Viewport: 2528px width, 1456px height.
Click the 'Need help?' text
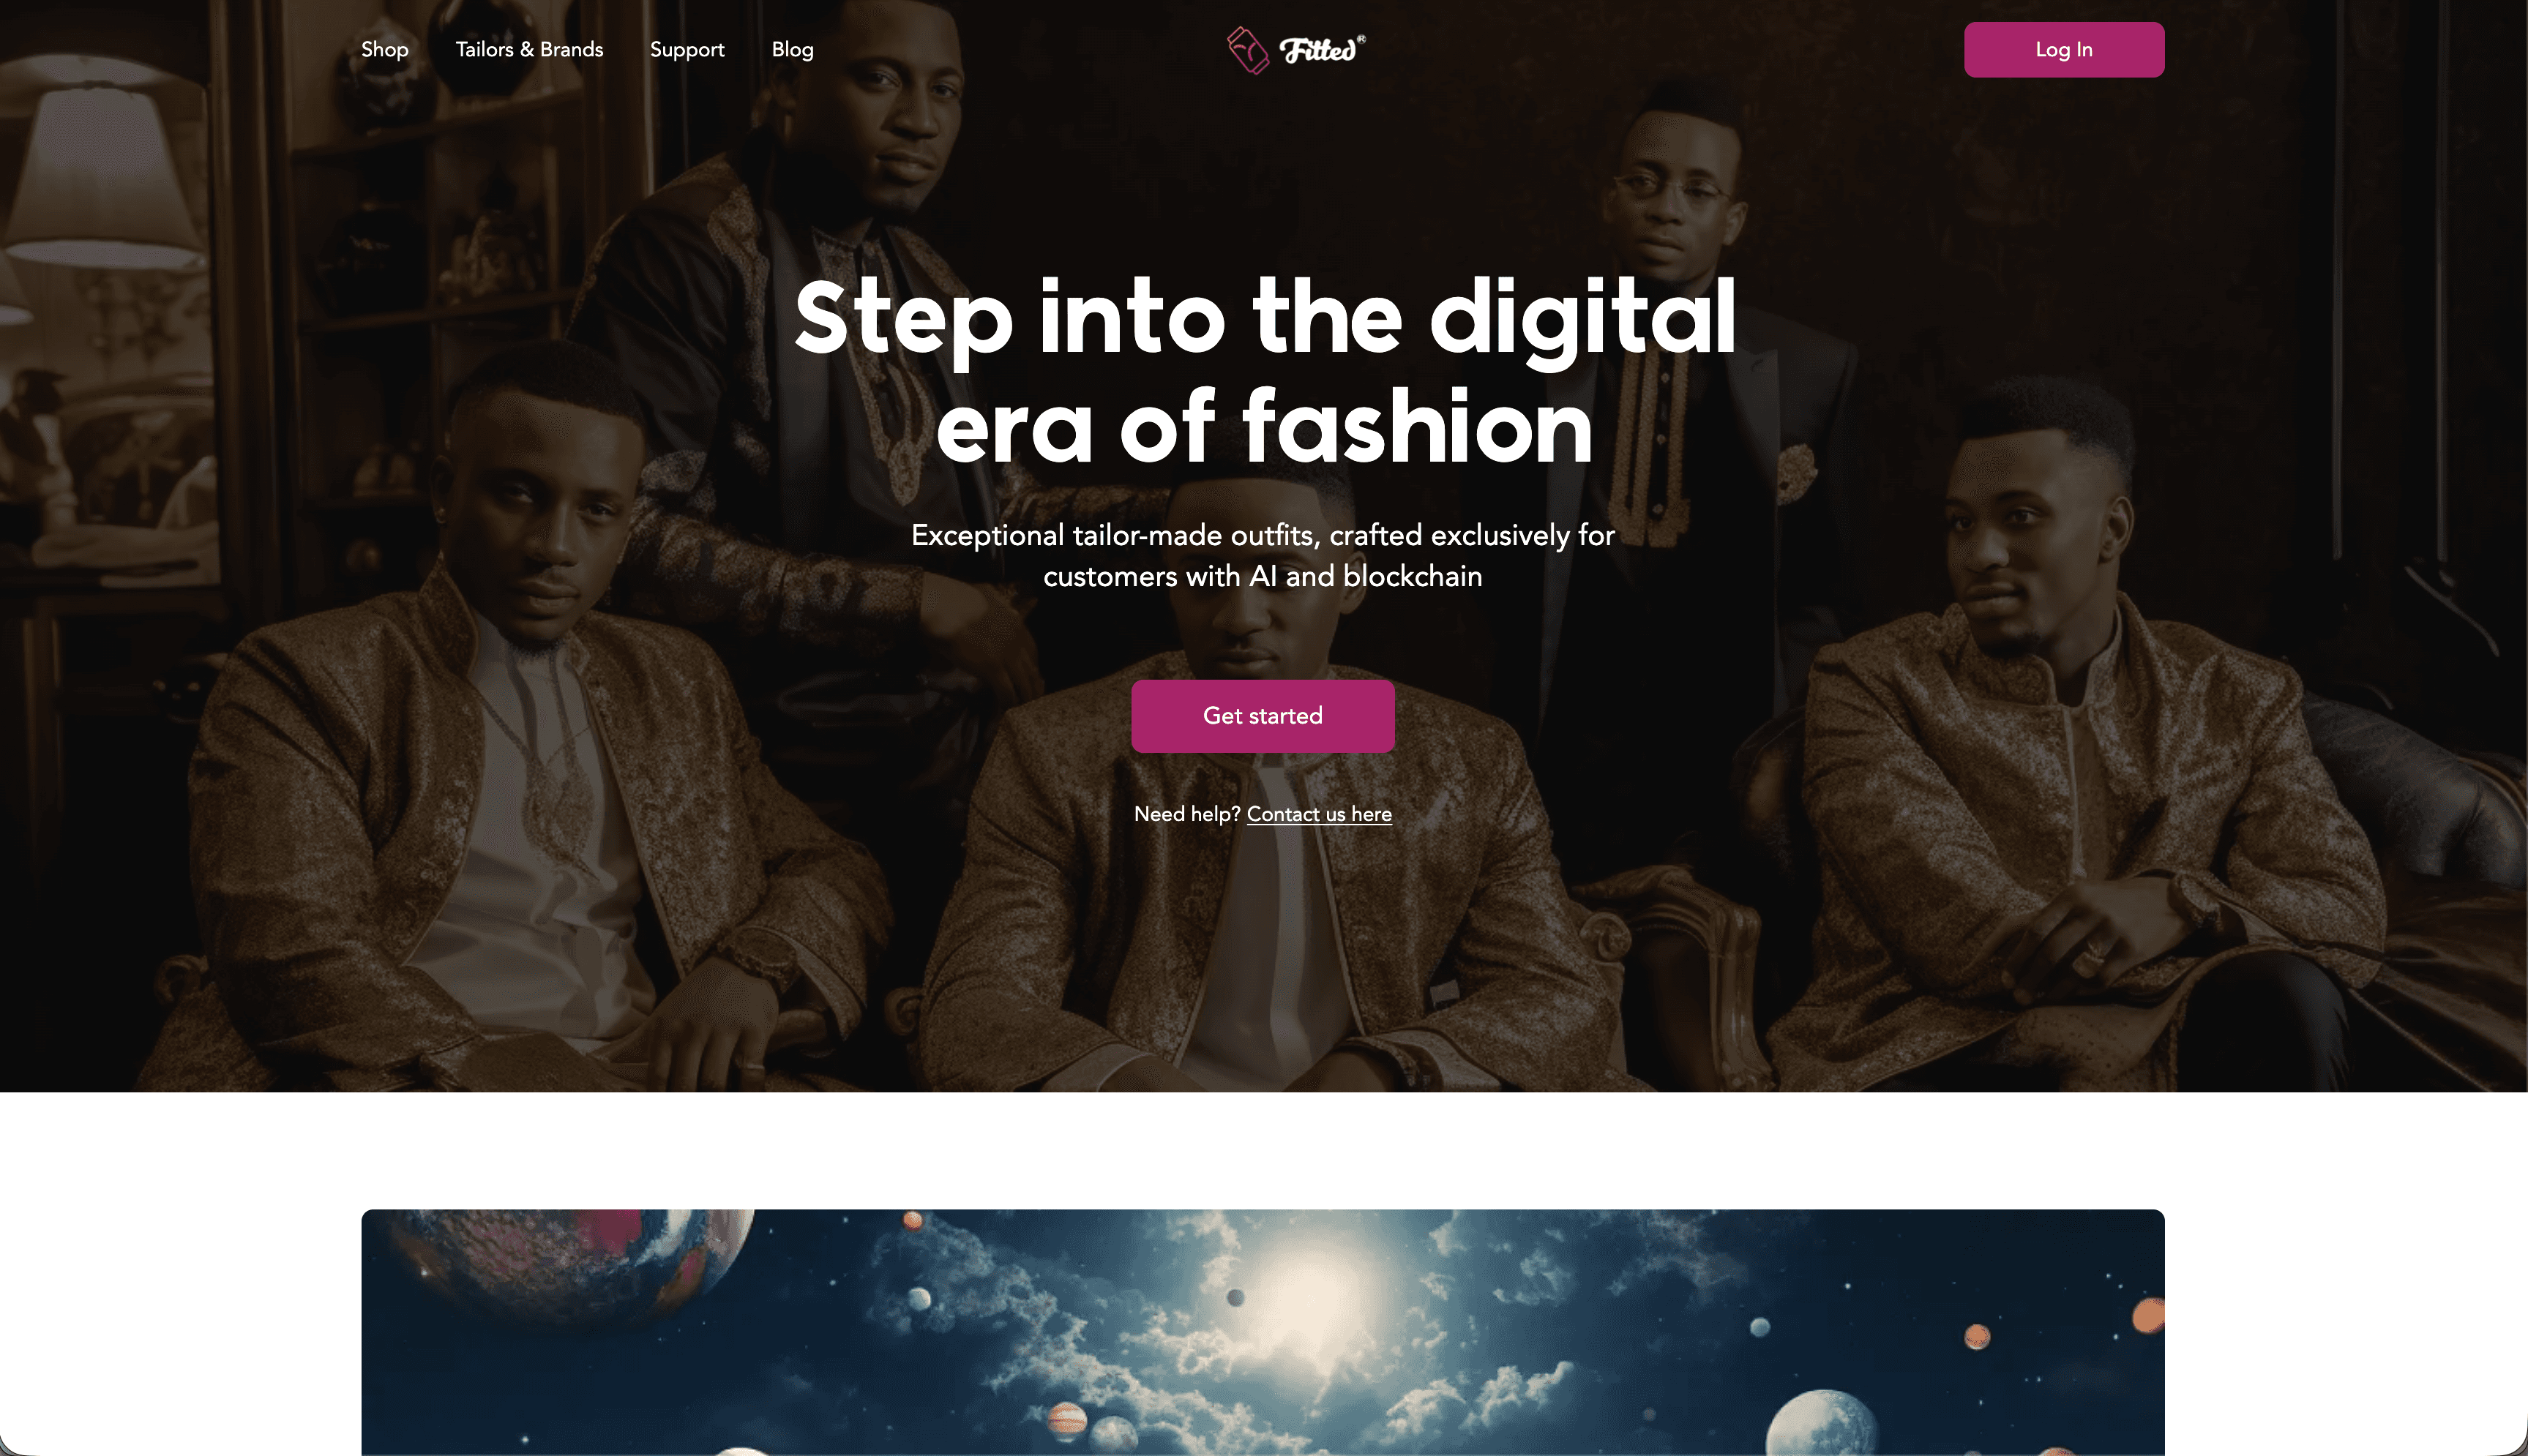(1187, 814)
